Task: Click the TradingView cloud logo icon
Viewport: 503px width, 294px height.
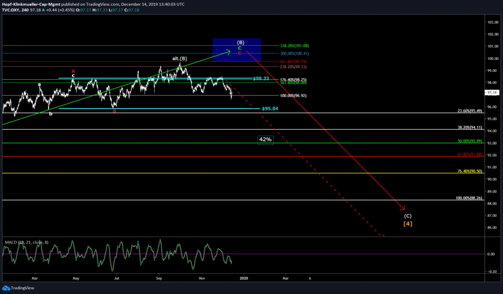Action: (6, 288)
